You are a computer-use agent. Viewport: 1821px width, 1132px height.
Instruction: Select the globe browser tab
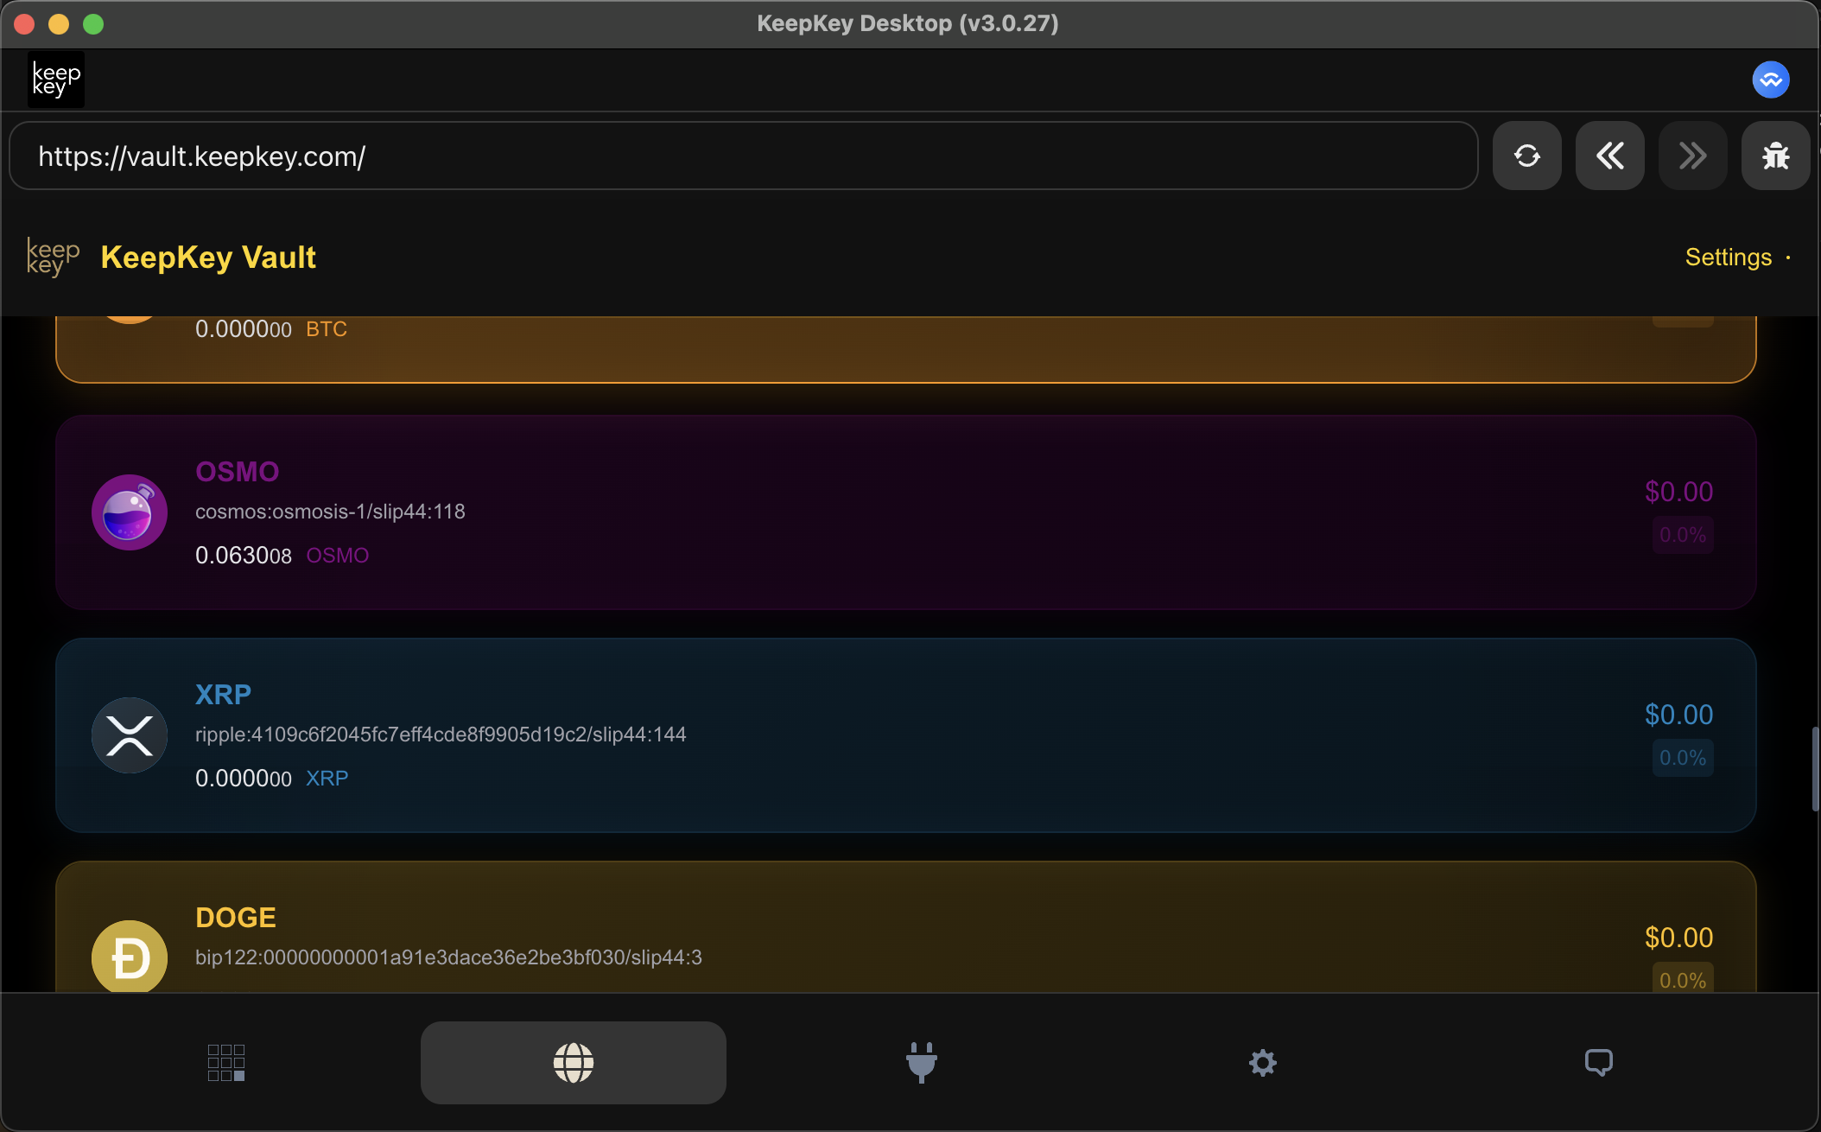(x=574, y=1063)
